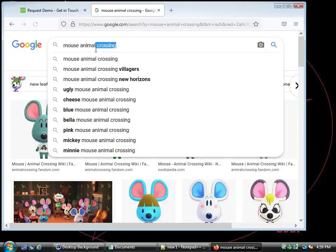The width and height of the screenshot is (336, 252).
Task: Click the site security padlock icon
Action: (73, 24)
